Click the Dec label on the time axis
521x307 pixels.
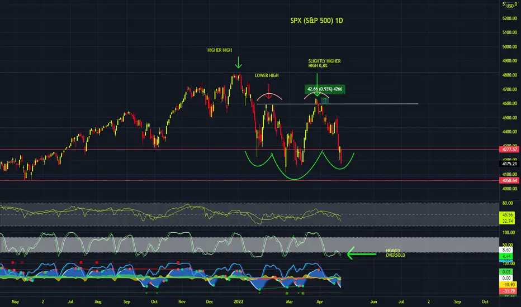[x=209, y=301]
